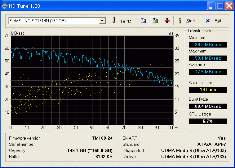The height and width of the screenshot is (168, 235).
Task: Click the firmware version TM100-24
Action: pos(102,138)
